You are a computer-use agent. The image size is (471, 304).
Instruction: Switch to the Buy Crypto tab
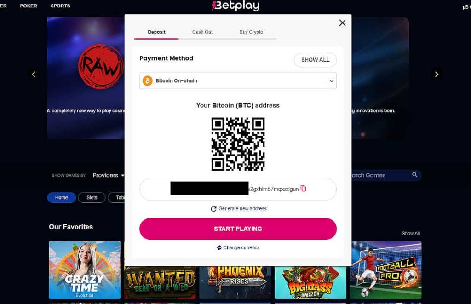click(251, 32)
